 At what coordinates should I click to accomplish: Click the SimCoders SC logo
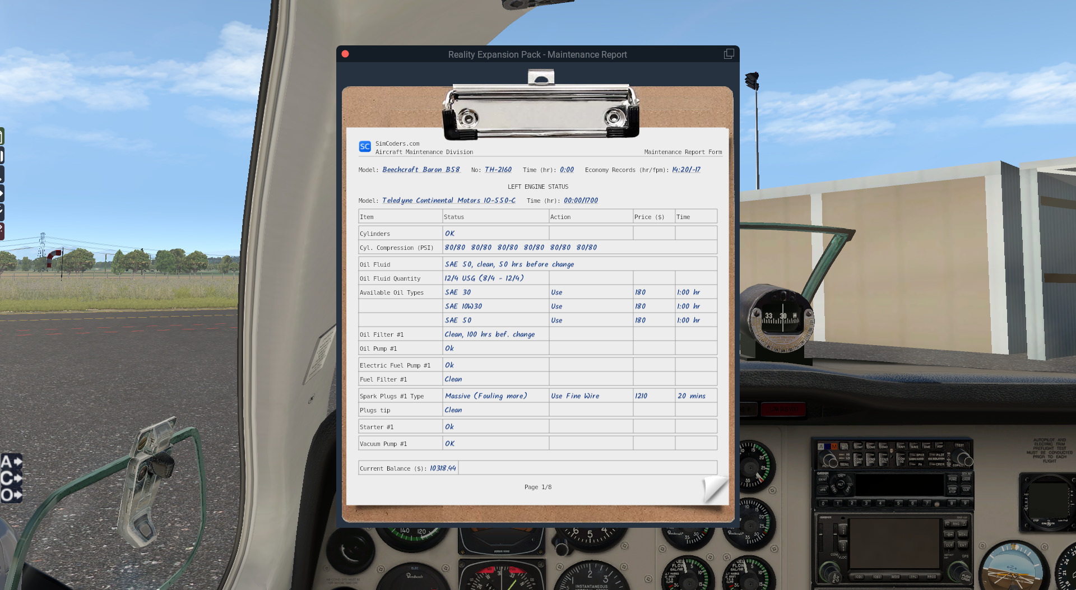coord(365,147)
